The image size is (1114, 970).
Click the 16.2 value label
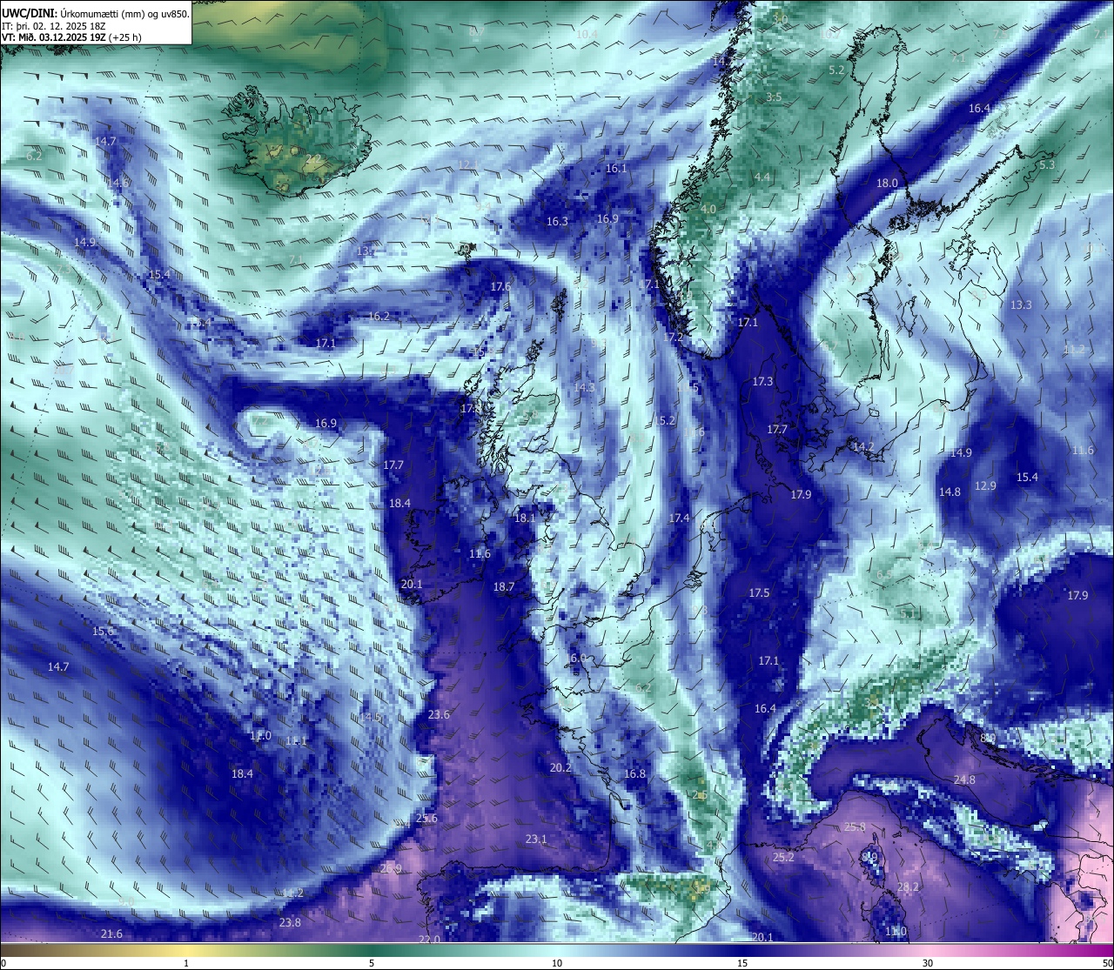coord(379,316)
